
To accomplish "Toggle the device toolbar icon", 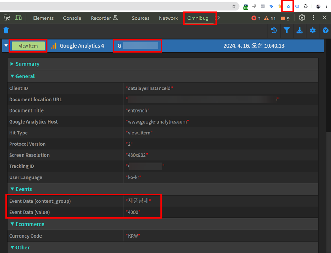I will point(18,18).
